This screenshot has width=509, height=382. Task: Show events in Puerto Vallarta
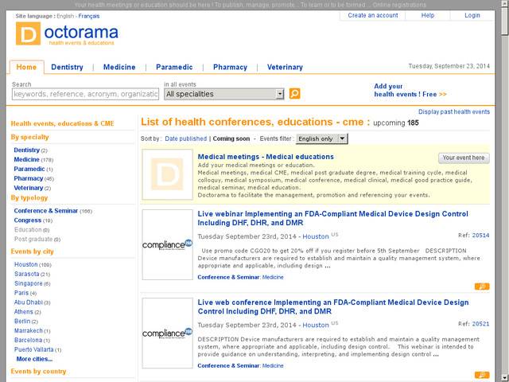tap(33, 349)
